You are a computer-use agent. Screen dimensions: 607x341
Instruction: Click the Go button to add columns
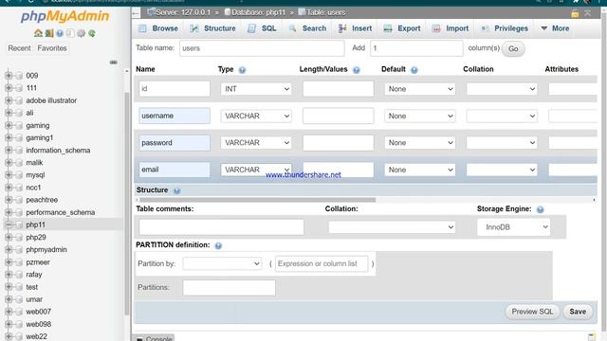513,48
